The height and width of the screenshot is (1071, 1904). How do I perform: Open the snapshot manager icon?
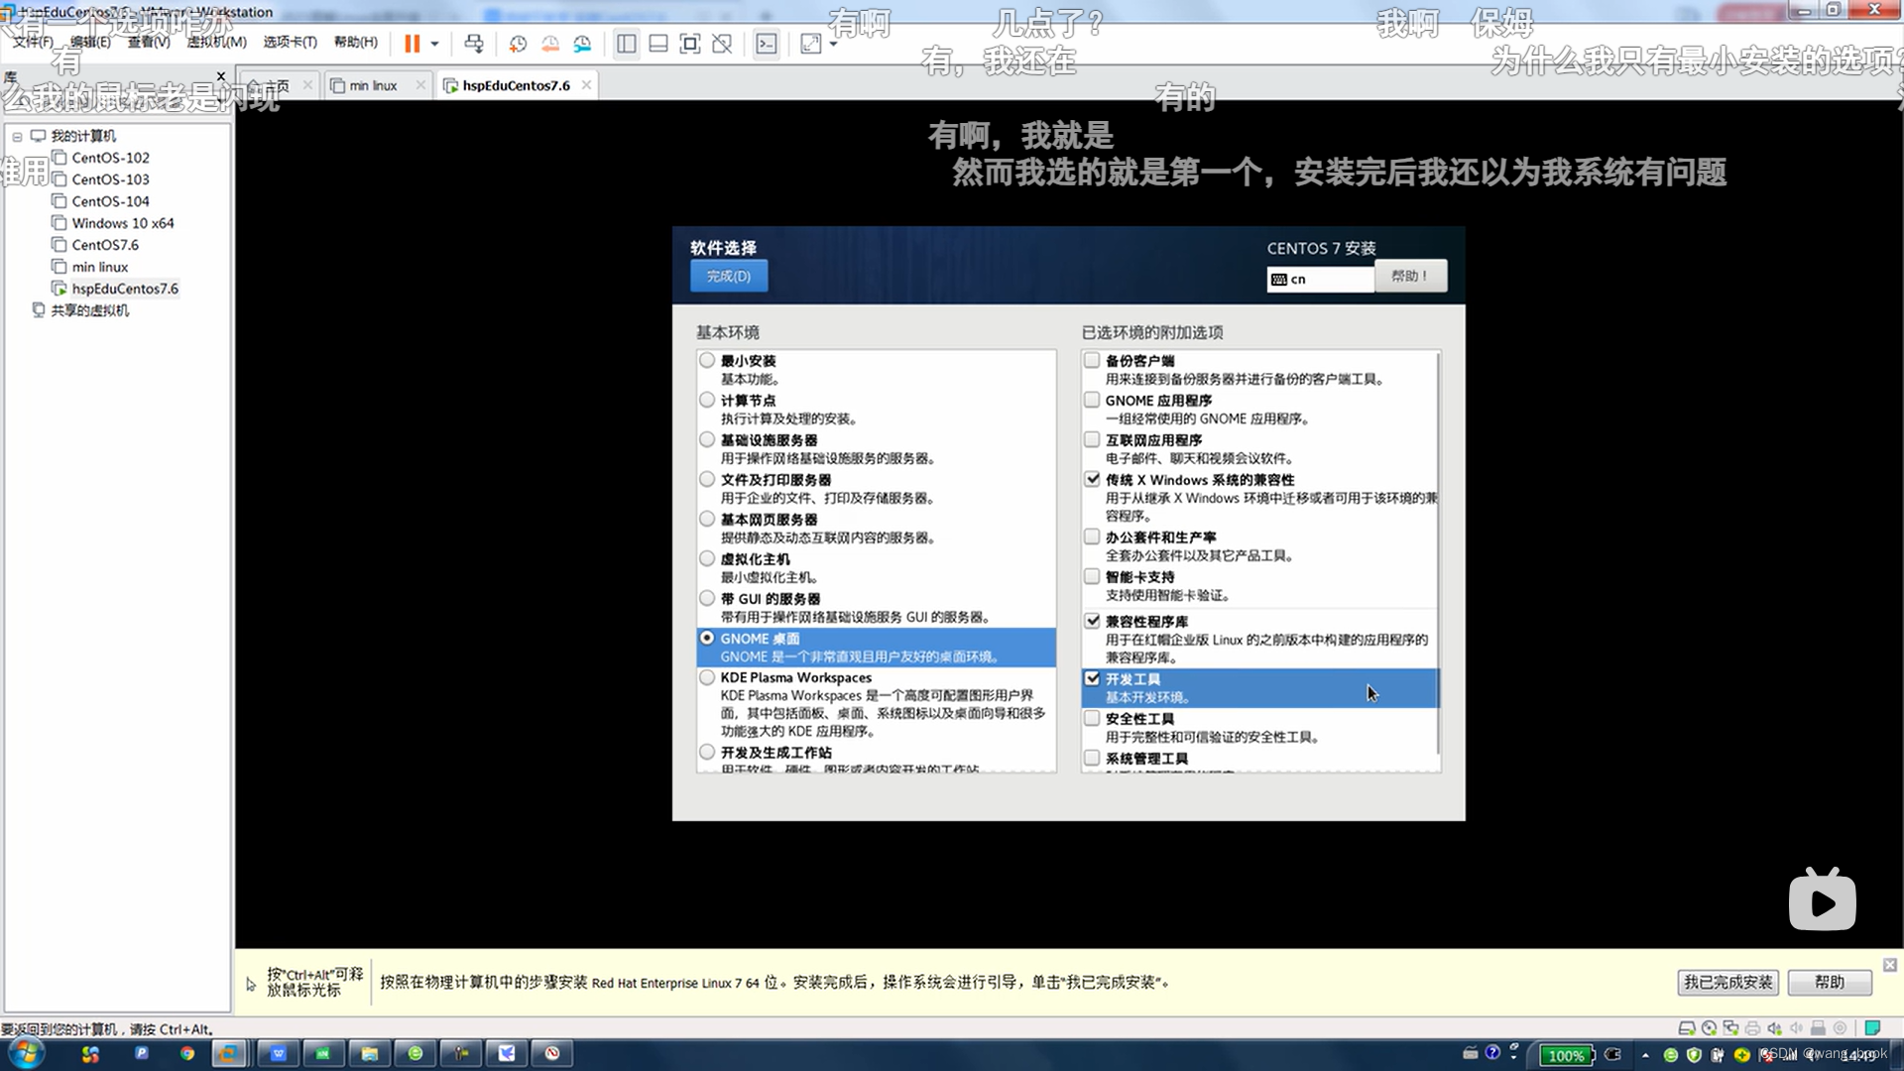click(582, 44)
